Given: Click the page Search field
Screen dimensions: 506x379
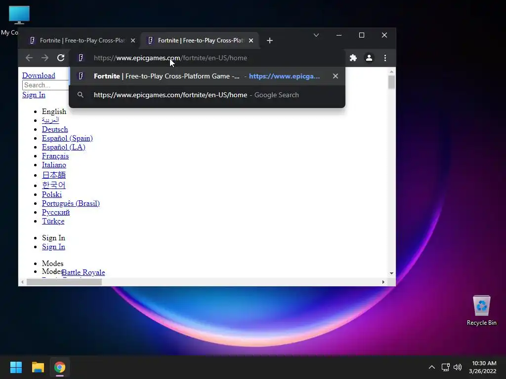Looking at the screenshot, I should [45, 85].
